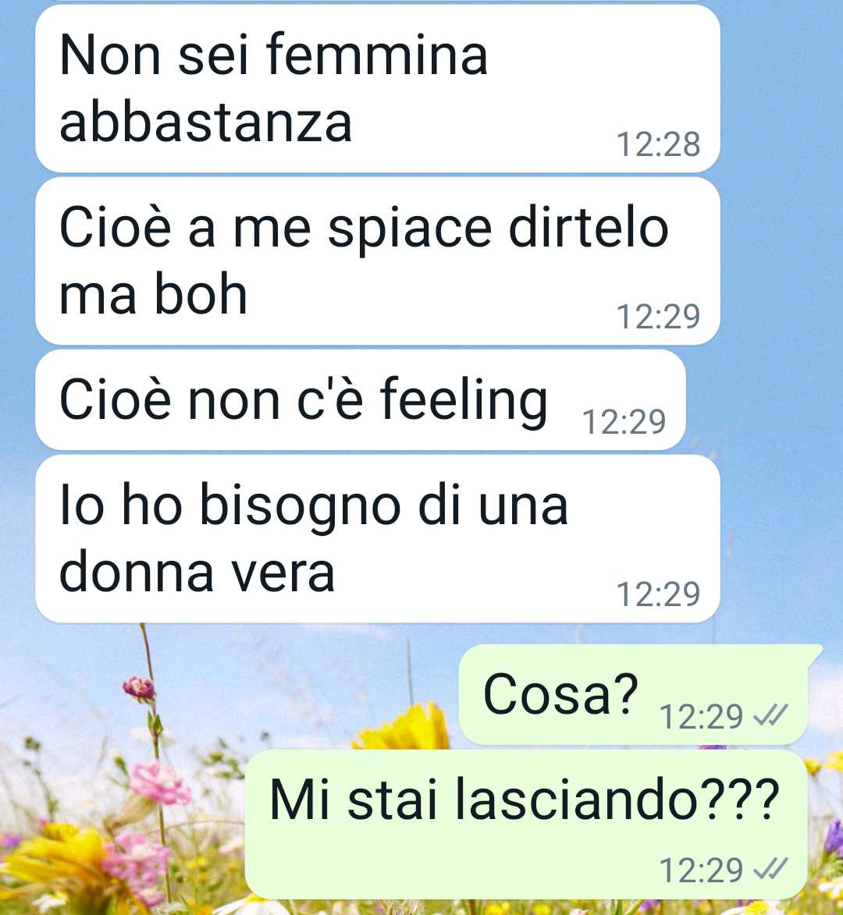Tap the 12:29 timestamp beside 'donna vera'
The image size is (843, 915).
tap(658, 594)
